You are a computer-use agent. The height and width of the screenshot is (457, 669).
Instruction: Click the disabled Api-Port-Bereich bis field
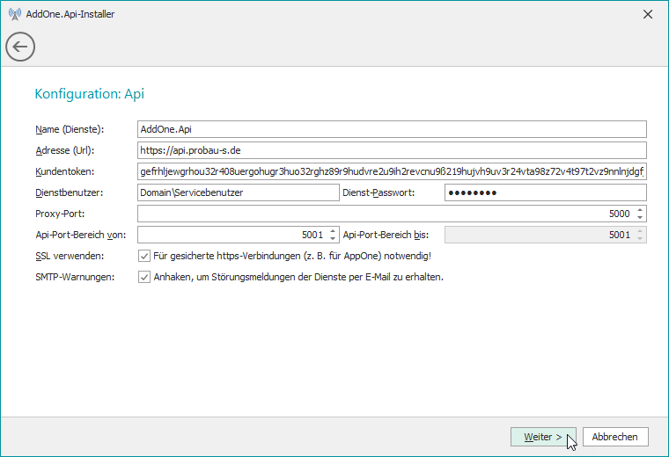(545, 235)
